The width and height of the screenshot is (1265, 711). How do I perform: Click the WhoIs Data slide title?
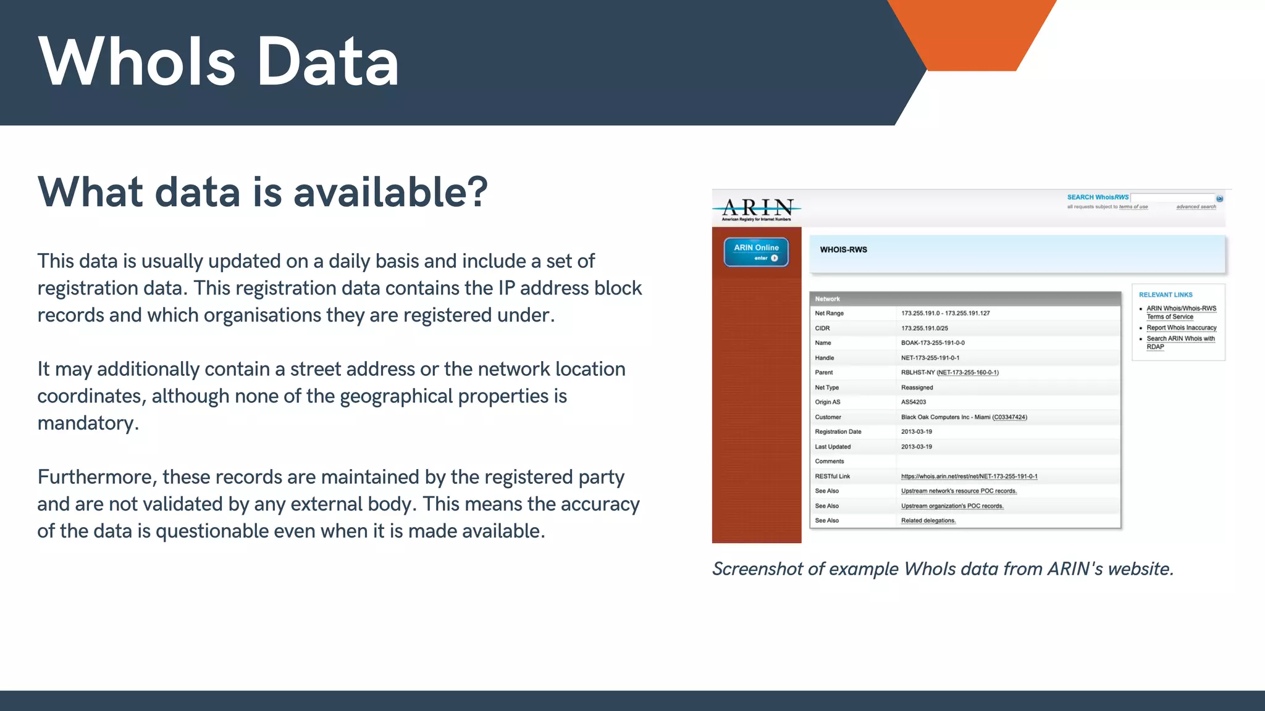[x=219, y=62]
